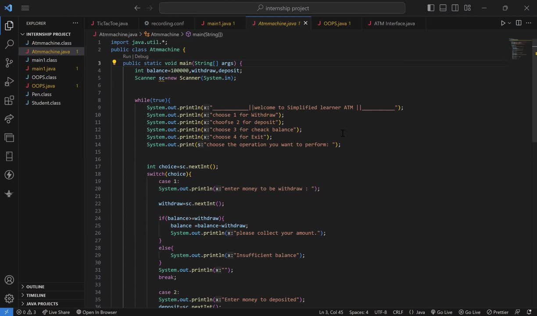Open the dropdown arrow beside Run button
The height and width of the screenshot is (316, 537).
point(509,23)
